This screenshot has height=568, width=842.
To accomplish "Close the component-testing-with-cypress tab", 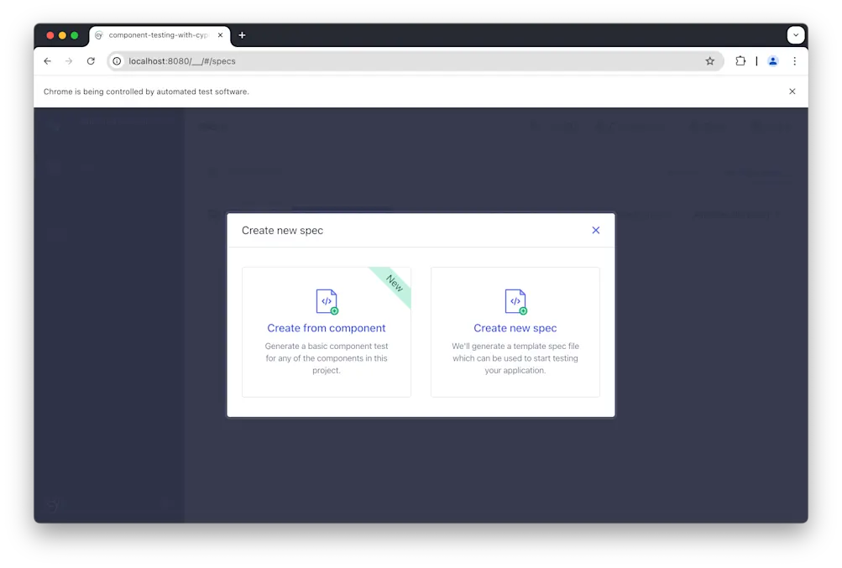I will [x=220, y=35].
